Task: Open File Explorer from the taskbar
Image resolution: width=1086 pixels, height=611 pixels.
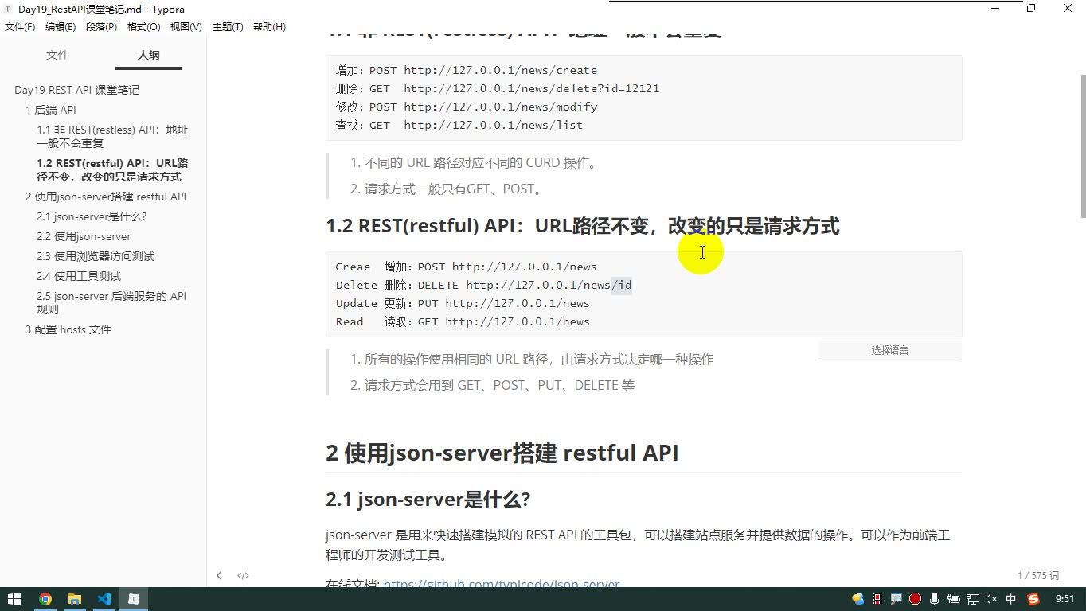Action: (74, 599)
